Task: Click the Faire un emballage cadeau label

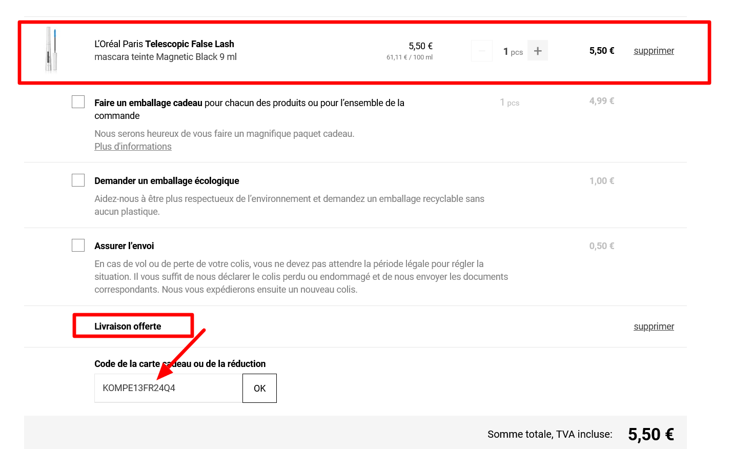Action: click(148, 103)
